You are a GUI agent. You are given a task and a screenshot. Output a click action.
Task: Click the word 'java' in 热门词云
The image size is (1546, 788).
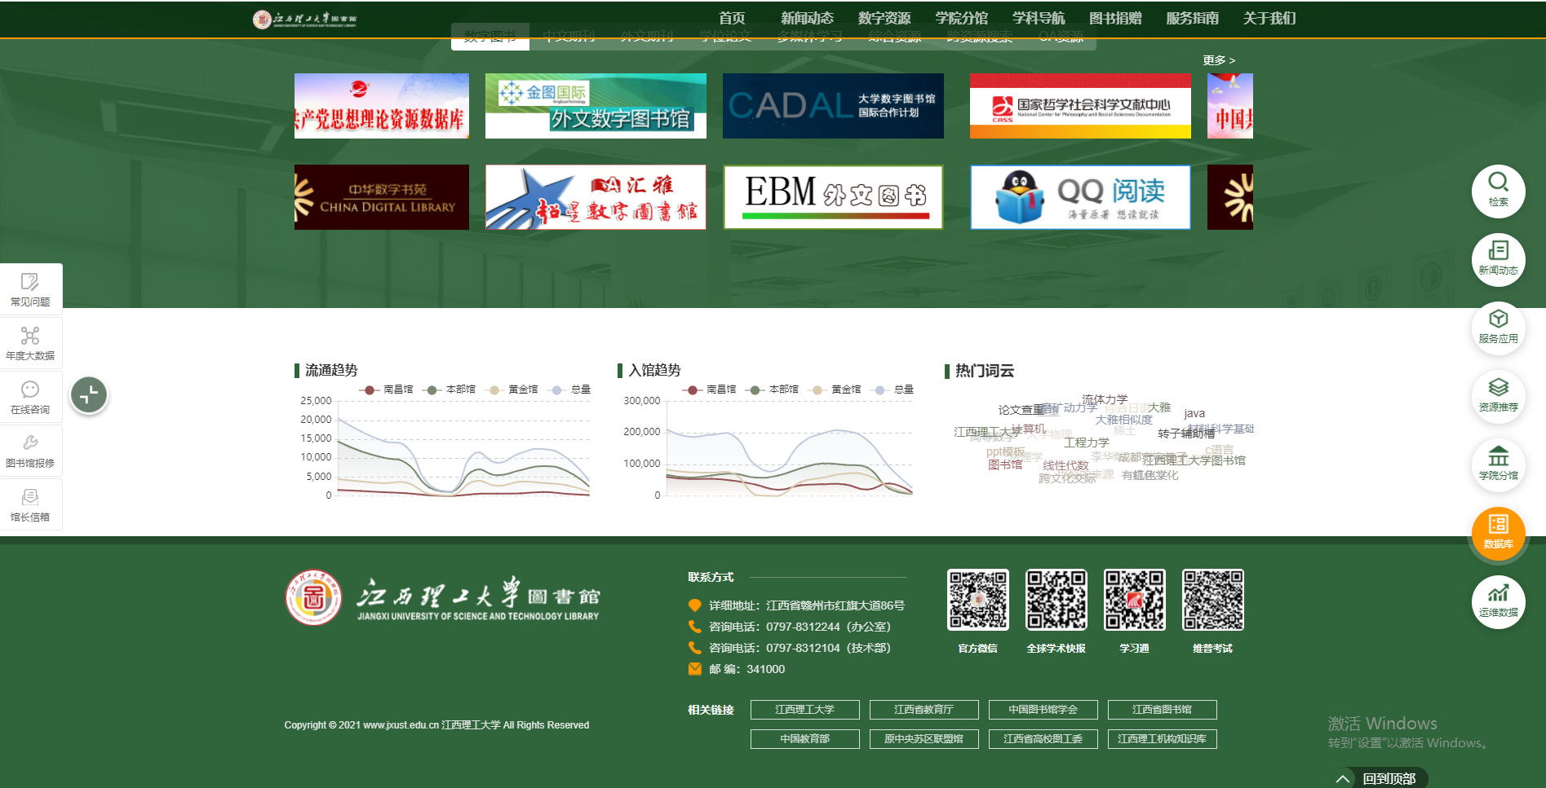1194,413
